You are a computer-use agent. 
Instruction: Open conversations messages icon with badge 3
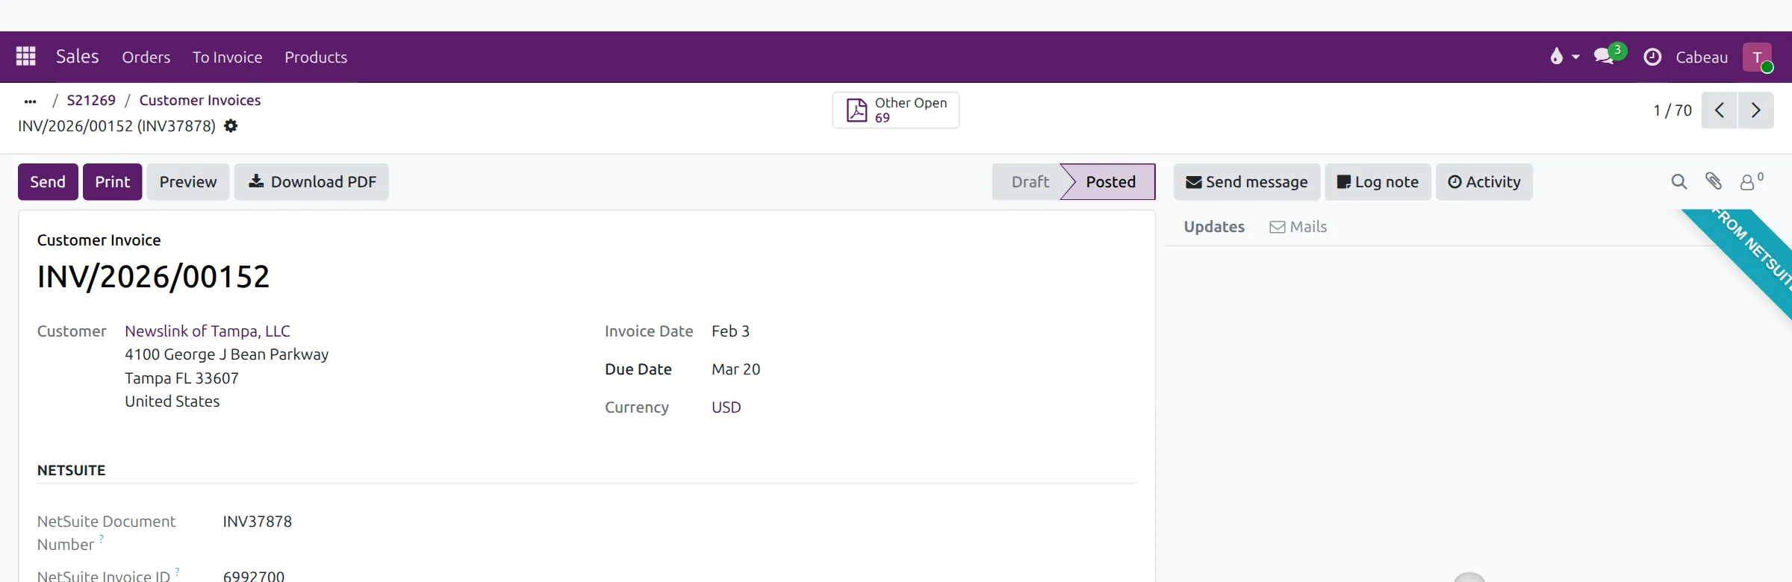coord(1609,56)
